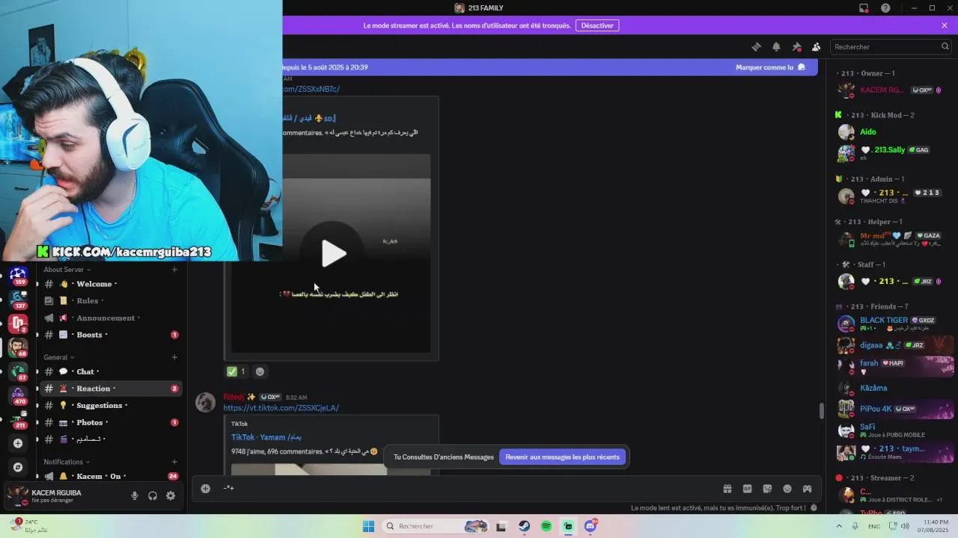958x538 pixels.
Task: Create channel in General category
Action: [x=174, y=357]
